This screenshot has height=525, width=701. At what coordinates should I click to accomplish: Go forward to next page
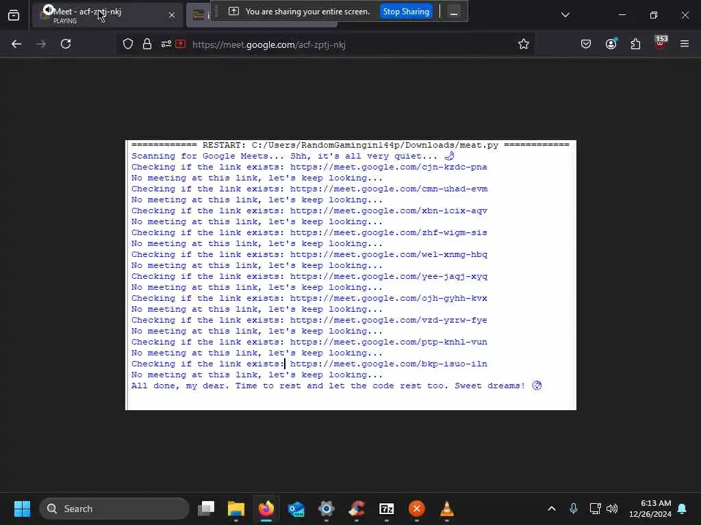(x=41, y=44)
